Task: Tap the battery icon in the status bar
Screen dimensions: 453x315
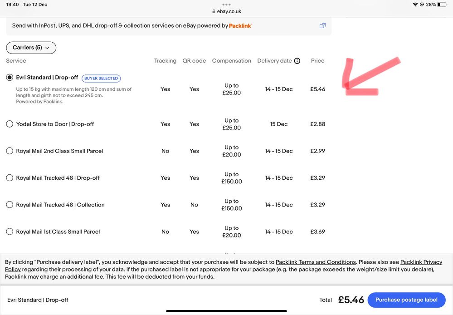Action: [442, 5]
